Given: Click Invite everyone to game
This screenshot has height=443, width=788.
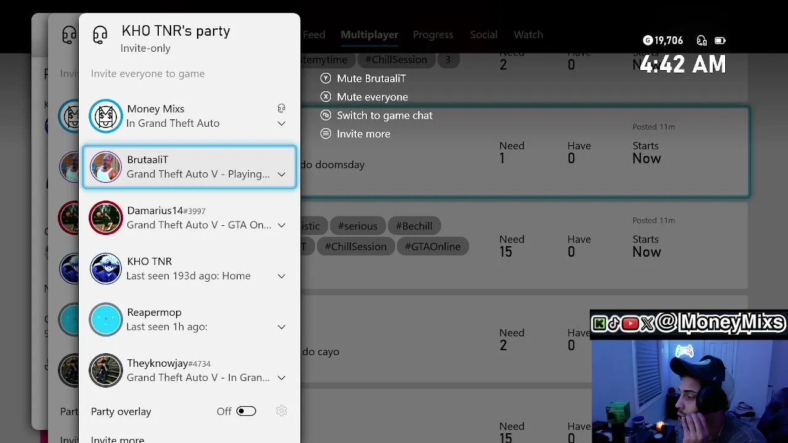Looking at the screenshot, I should click(148, 73).
